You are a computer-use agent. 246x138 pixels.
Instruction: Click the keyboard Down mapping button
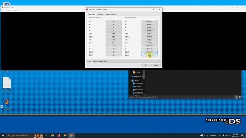click(114, 43)
